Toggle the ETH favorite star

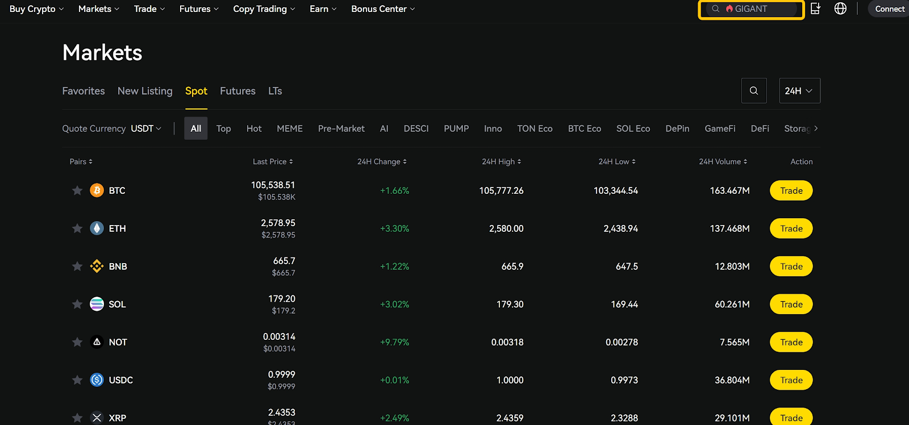(x=77, y=228)
